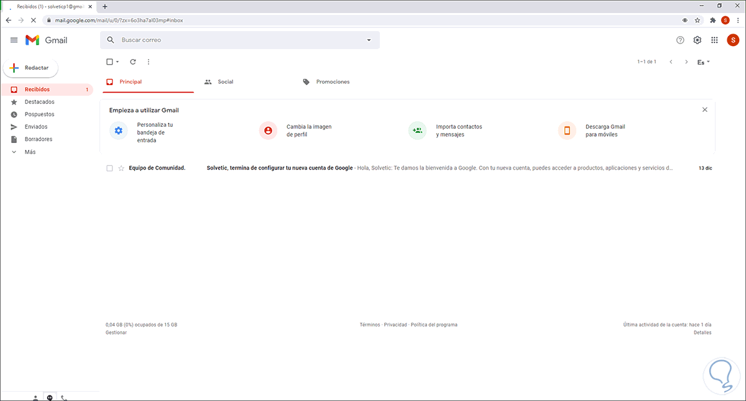
Task: Click Personaliza tu bandeja de entrada gear icon
Action: pos(119,131)
